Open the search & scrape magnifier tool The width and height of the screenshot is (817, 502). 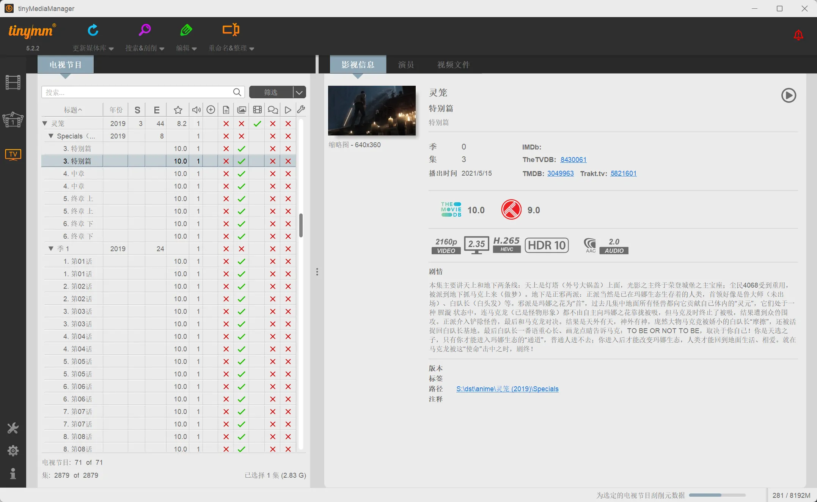click(x=145, y=30)
